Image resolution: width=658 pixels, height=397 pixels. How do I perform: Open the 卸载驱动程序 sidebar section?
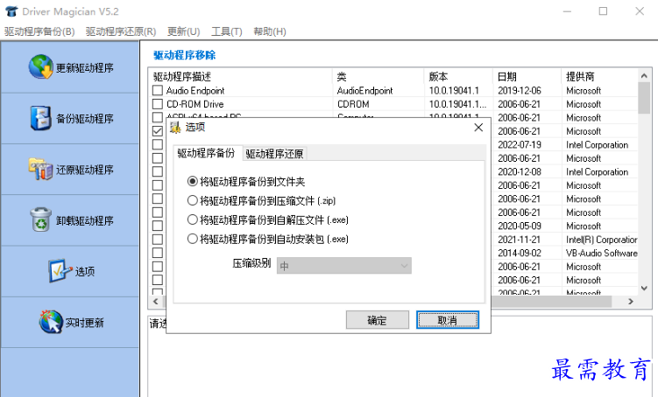[70, 220]
